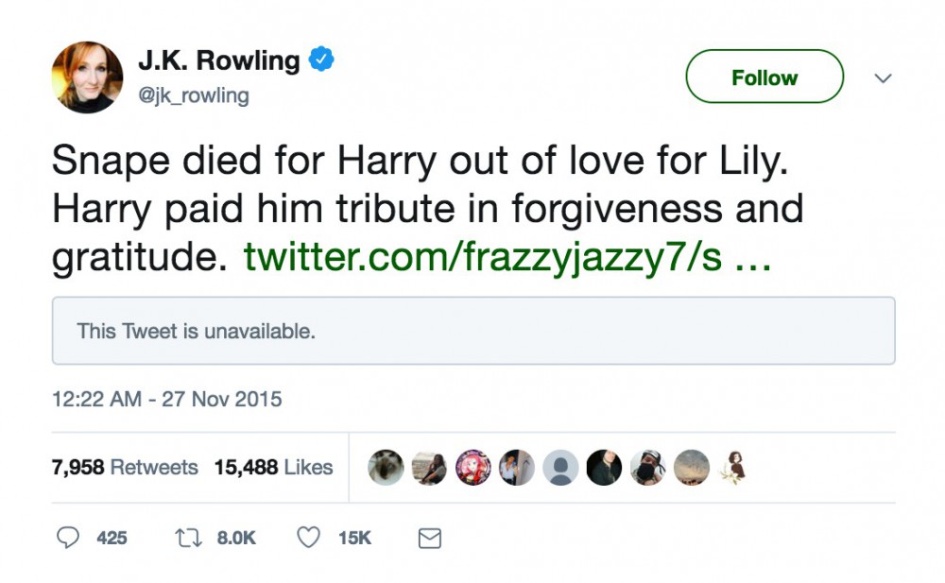This screenshot has width=945, height=583.
Task: Click the pink-haired anime liker avatar
Action: click(473, 467)
